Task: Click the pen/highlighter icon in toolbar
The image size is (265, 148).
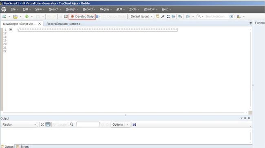Action: 163,17
